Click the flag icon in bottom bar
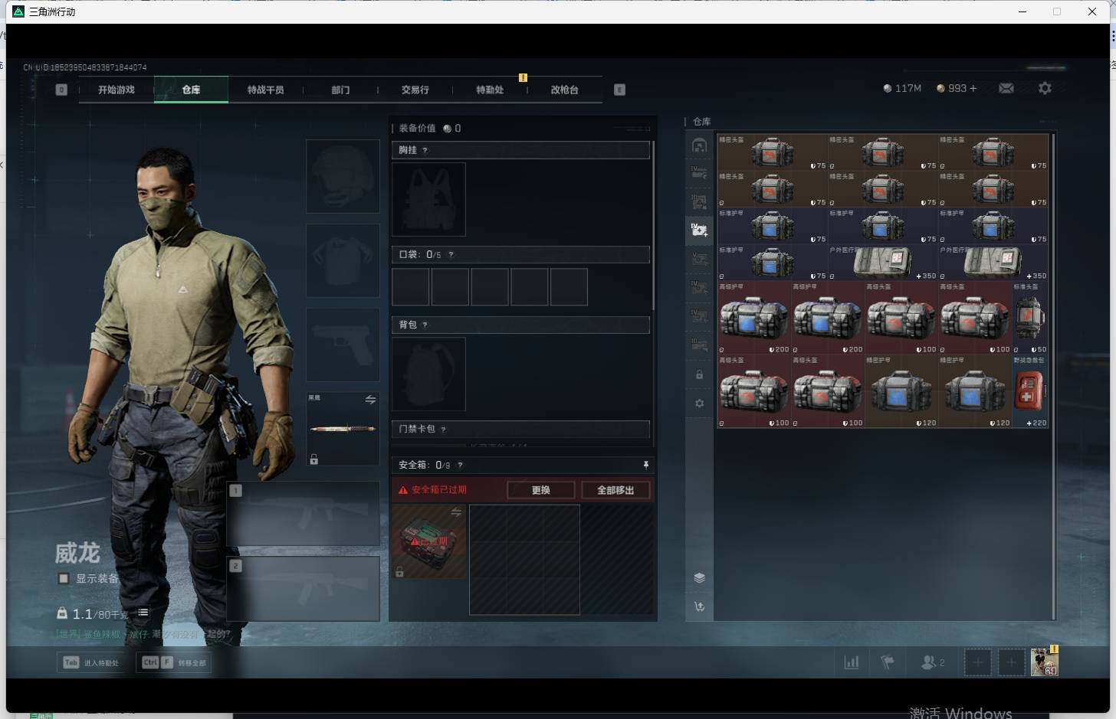1116x719 pixels. tap(888, 662)
